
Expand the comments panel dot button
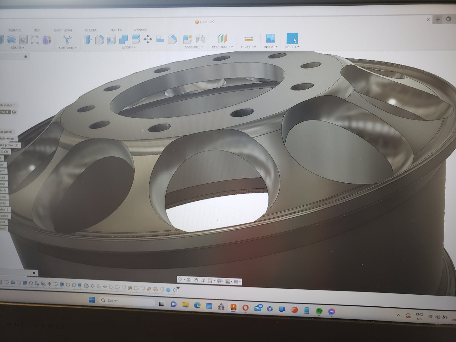pyautogui.click(x=34, y=273)
